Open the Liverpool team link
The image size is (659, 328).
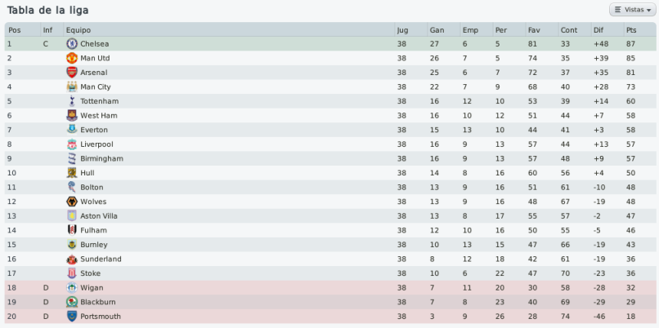[x=96, y=144]
